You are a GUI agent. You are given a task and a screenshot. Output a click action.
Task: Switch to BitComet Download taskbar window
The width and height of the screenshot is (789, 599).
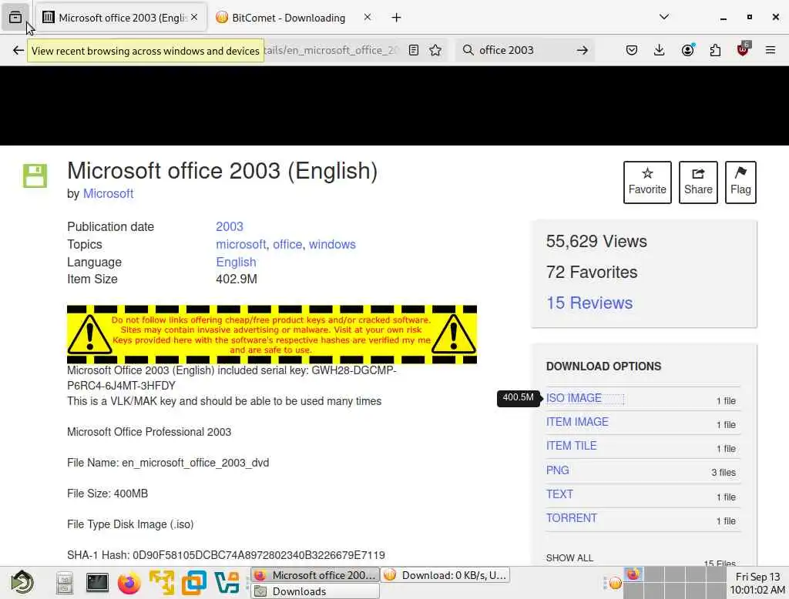pyautogui.click(x=445, y=575)
